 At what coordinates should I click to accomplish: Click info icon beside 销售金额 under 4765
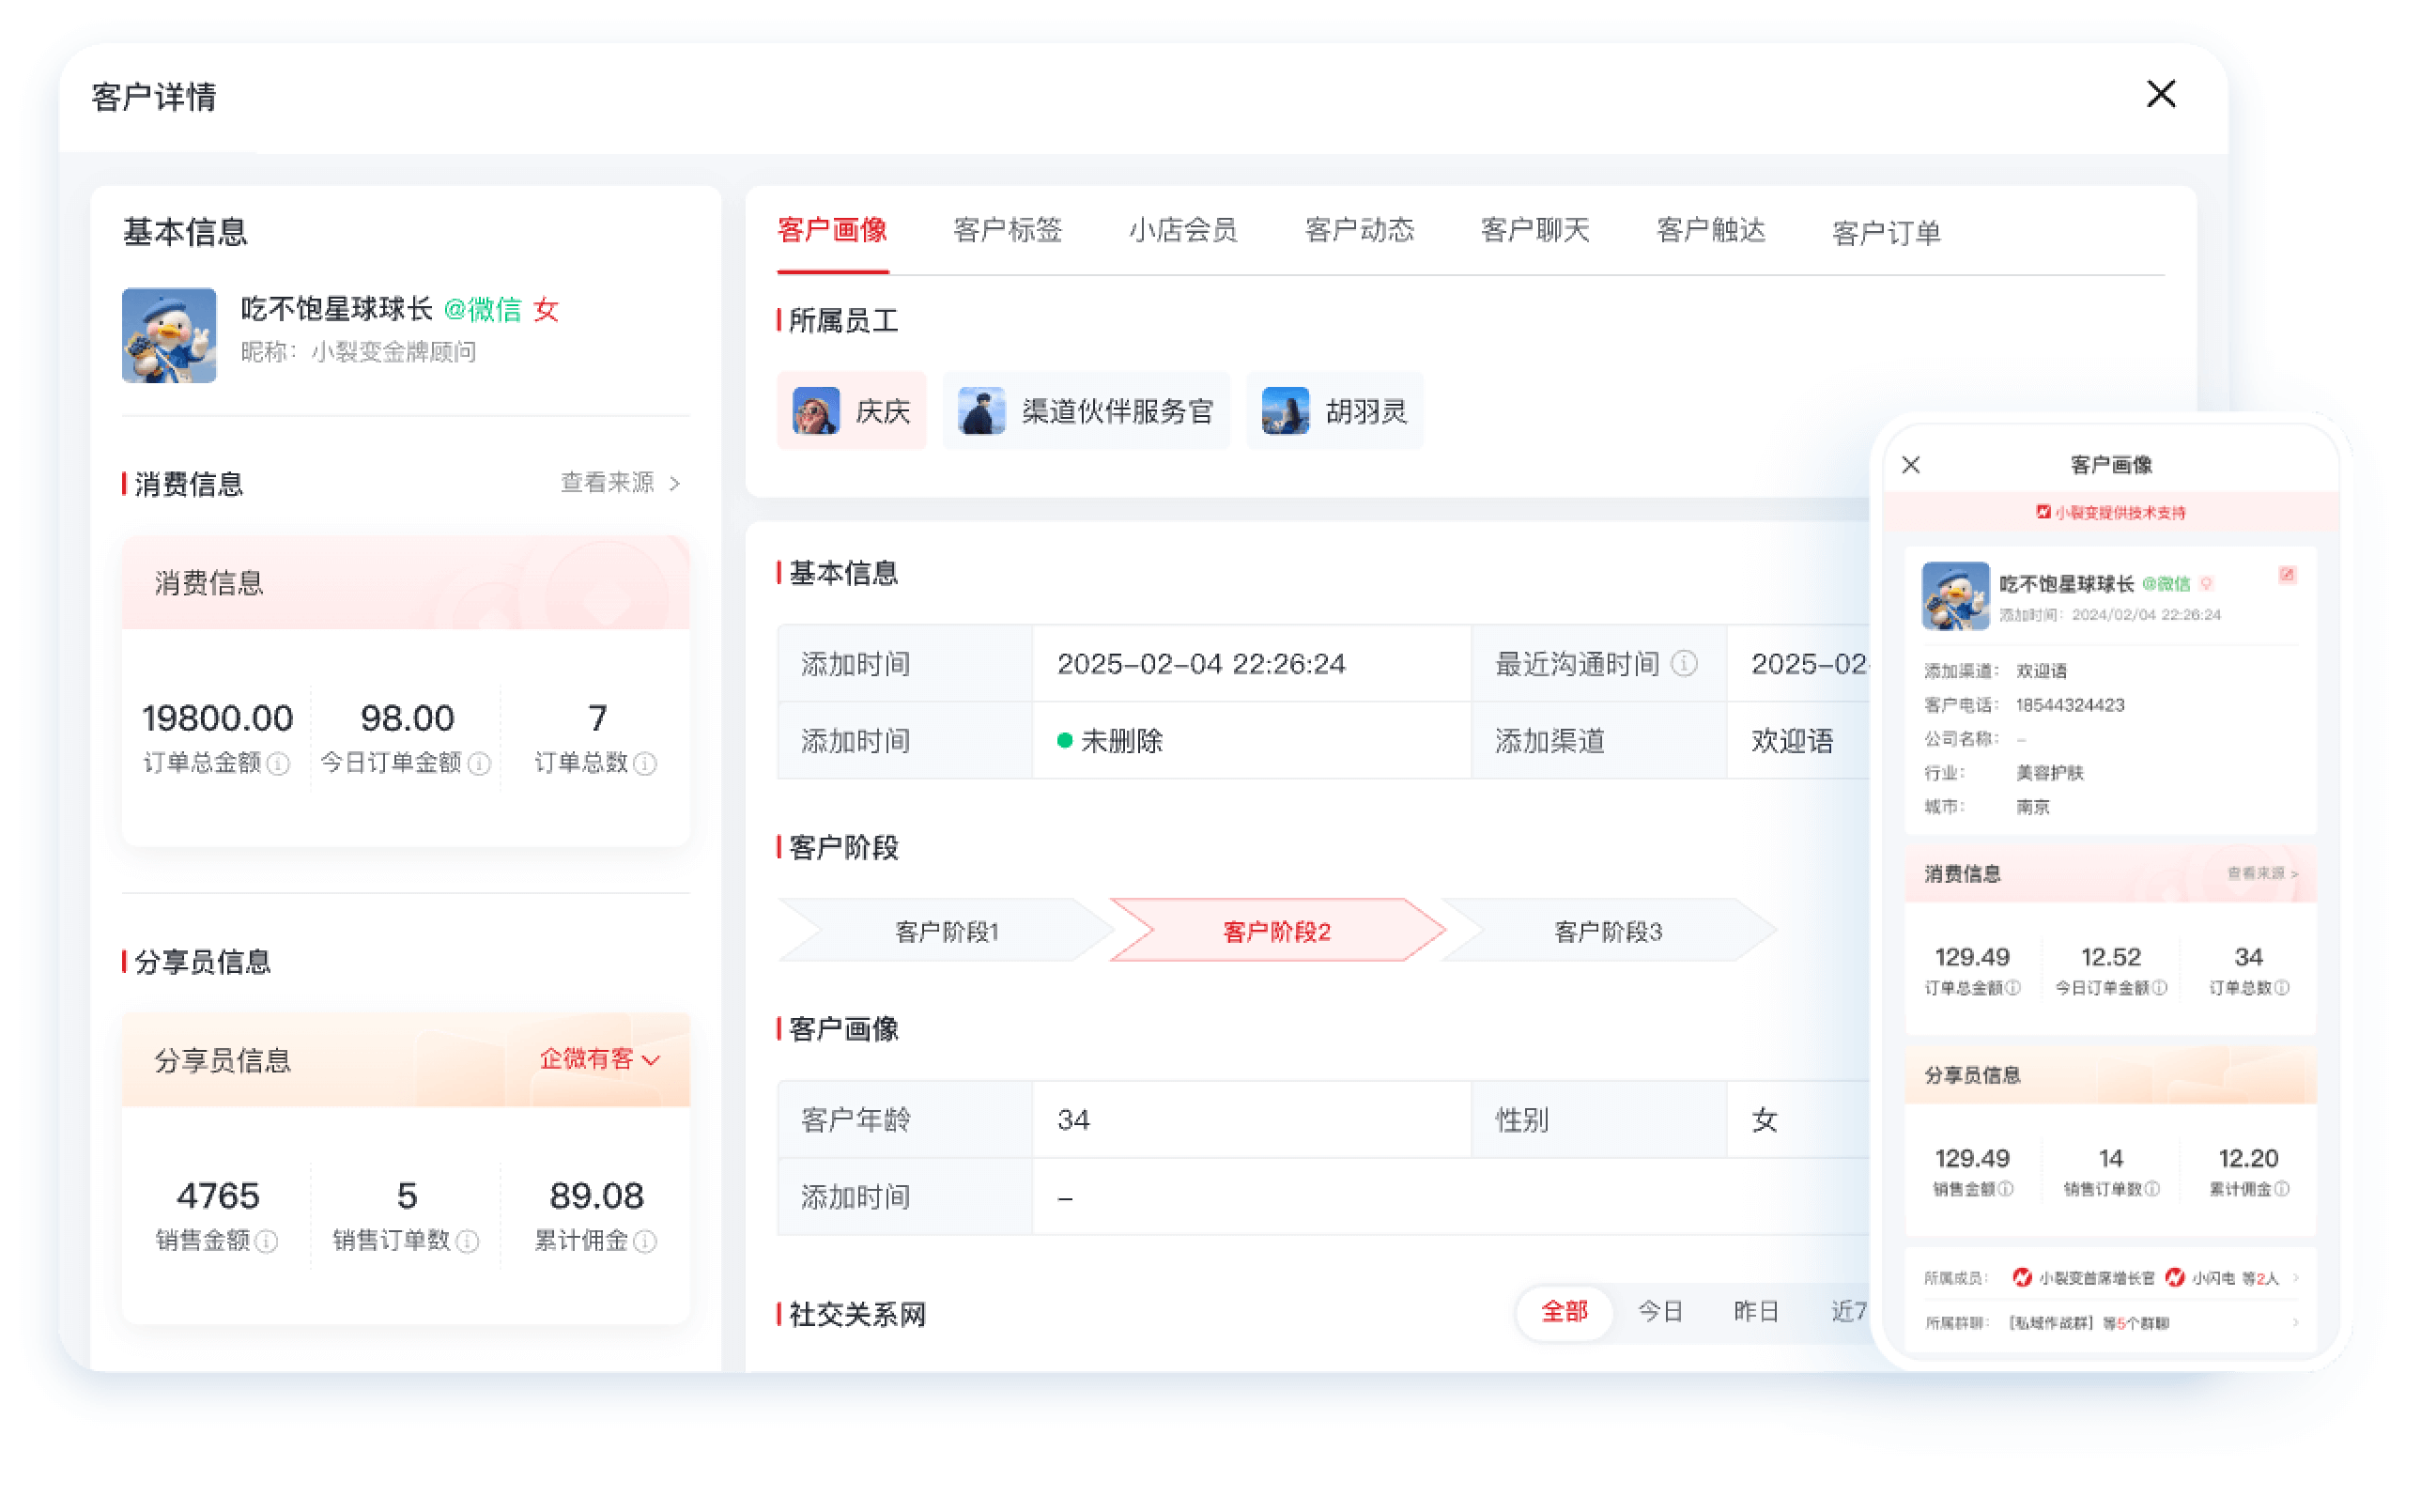(x=266, y=1241)
